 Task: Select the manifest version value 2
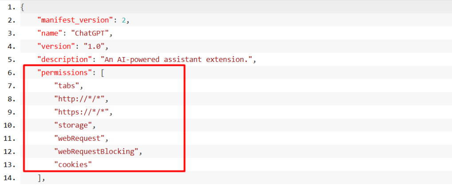[x=123, y=20]
